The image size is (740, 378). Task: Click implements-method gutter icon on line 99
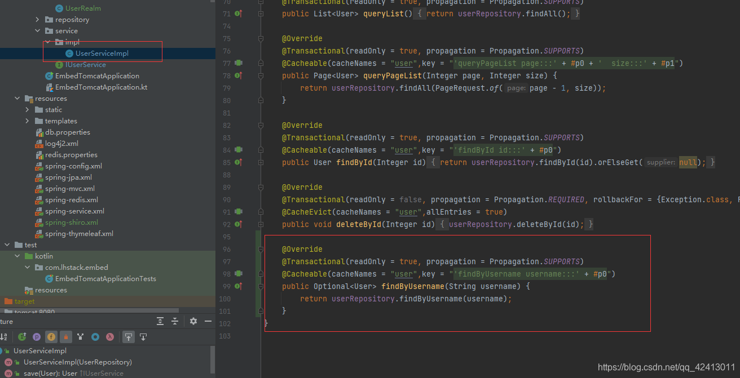(x=239, y=286)
